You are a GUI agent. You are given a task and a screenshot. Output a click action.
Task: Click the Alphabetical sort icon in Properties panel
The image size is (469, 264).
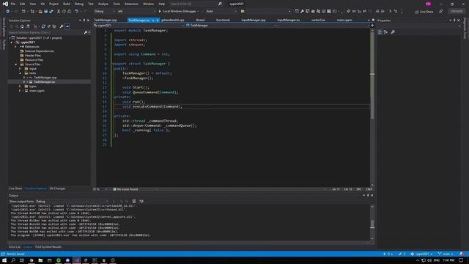pos(385,32)
